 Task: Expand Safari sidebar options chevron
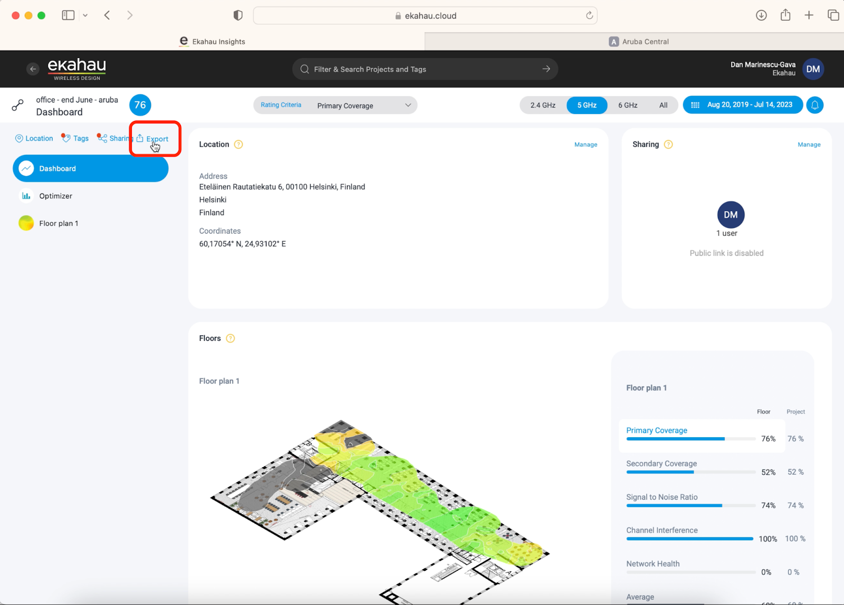point(85,15)
